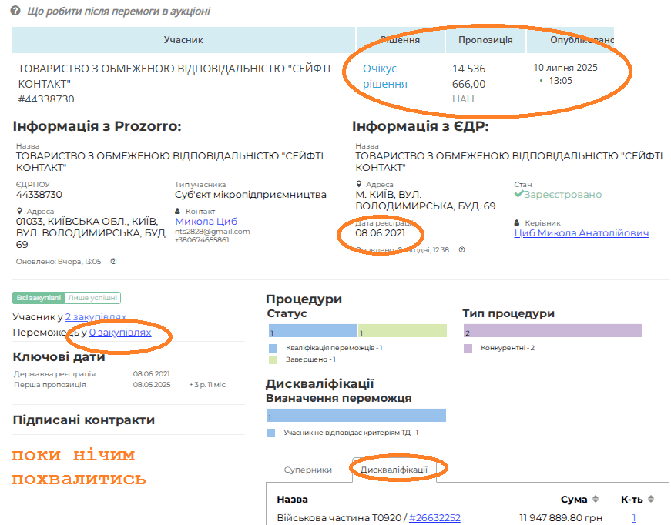Click the help icon beside 'Що робити після перемоги'
Image resolution: width=671 pixels, height=525 pixels.
click(x=17, y=12)
